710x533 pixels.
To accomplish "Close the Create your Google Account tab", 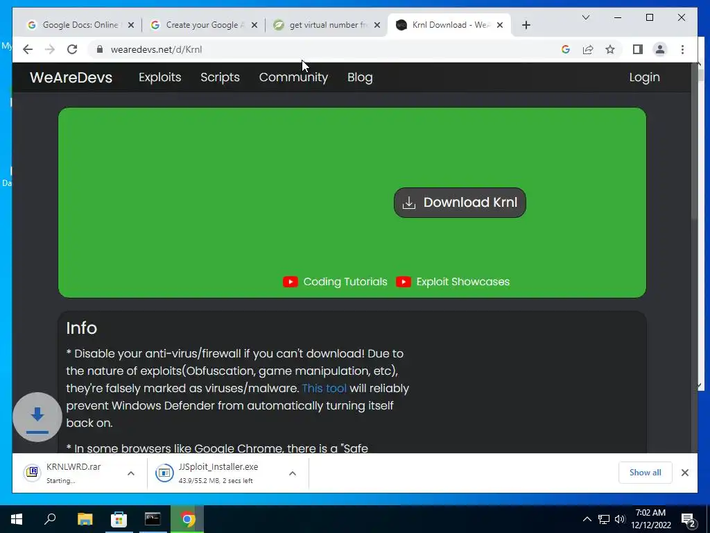I will pyautogui.click(x=254, y=25).
